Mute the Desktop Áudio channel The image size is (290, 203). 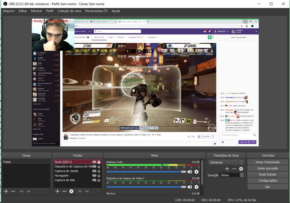[x=190, y=172]
